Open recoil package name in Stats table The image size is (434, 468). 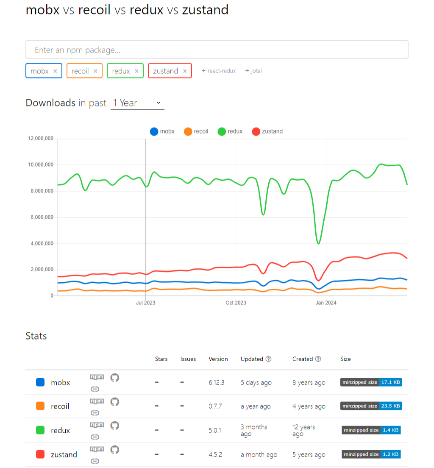pos(60,406)
